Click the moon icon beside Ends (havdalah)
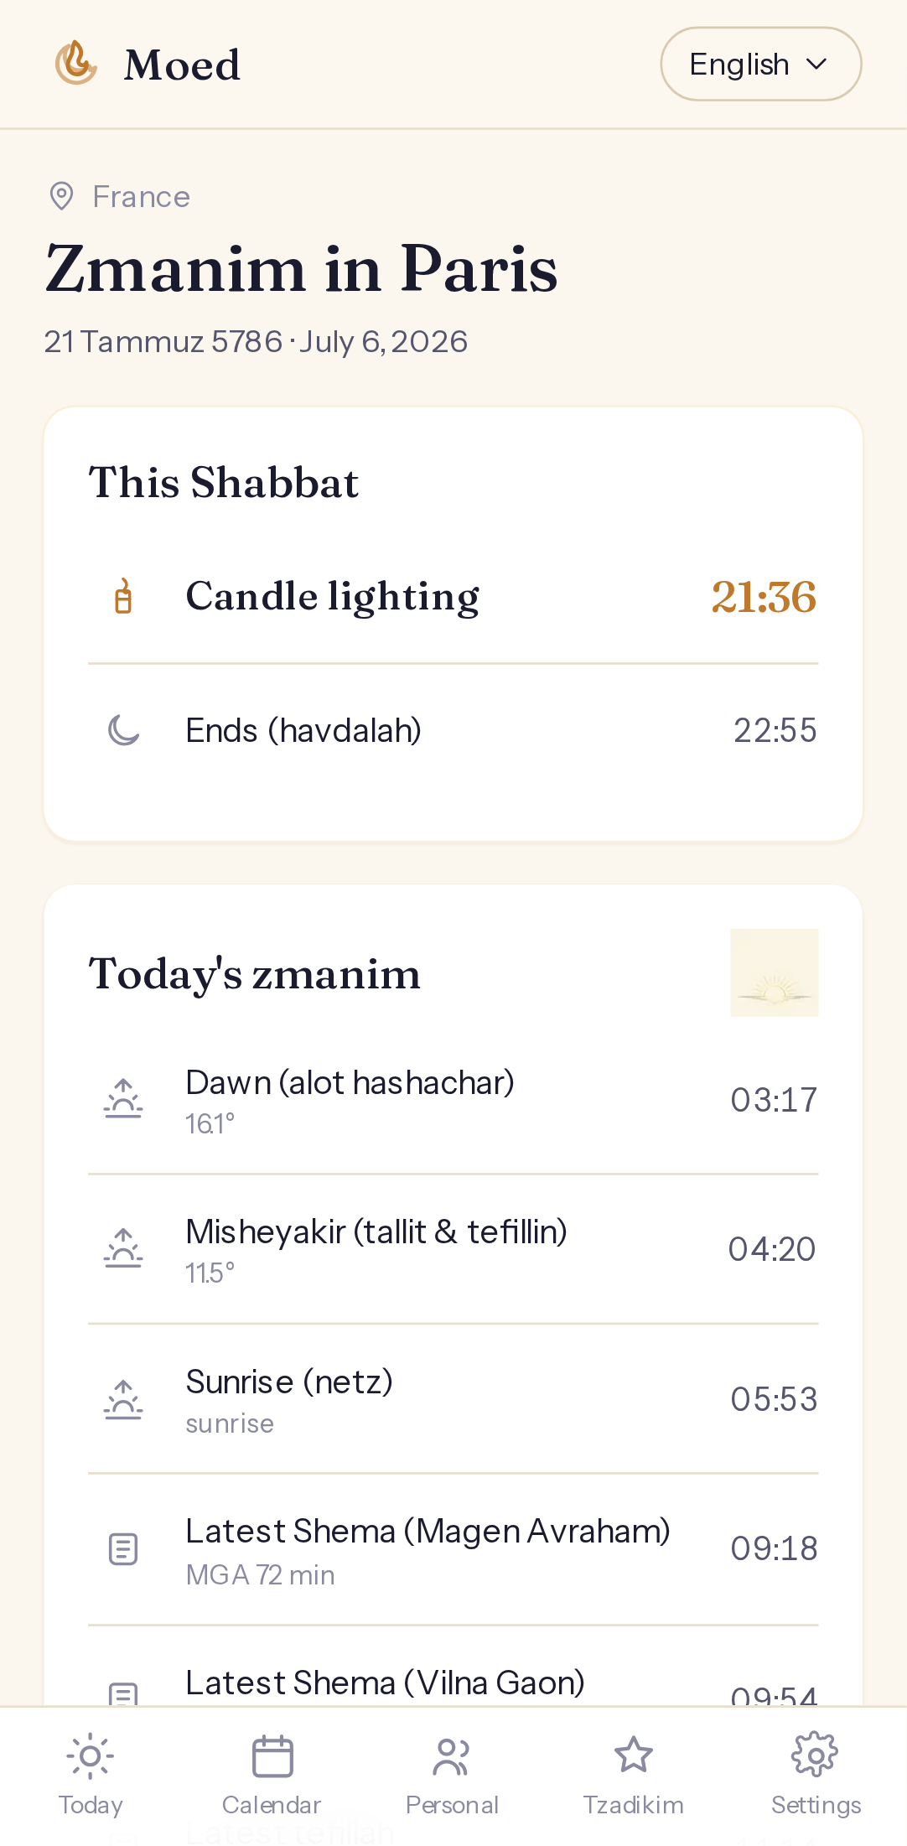Screen dimensions: 907x1846 [x=123, y=730]
